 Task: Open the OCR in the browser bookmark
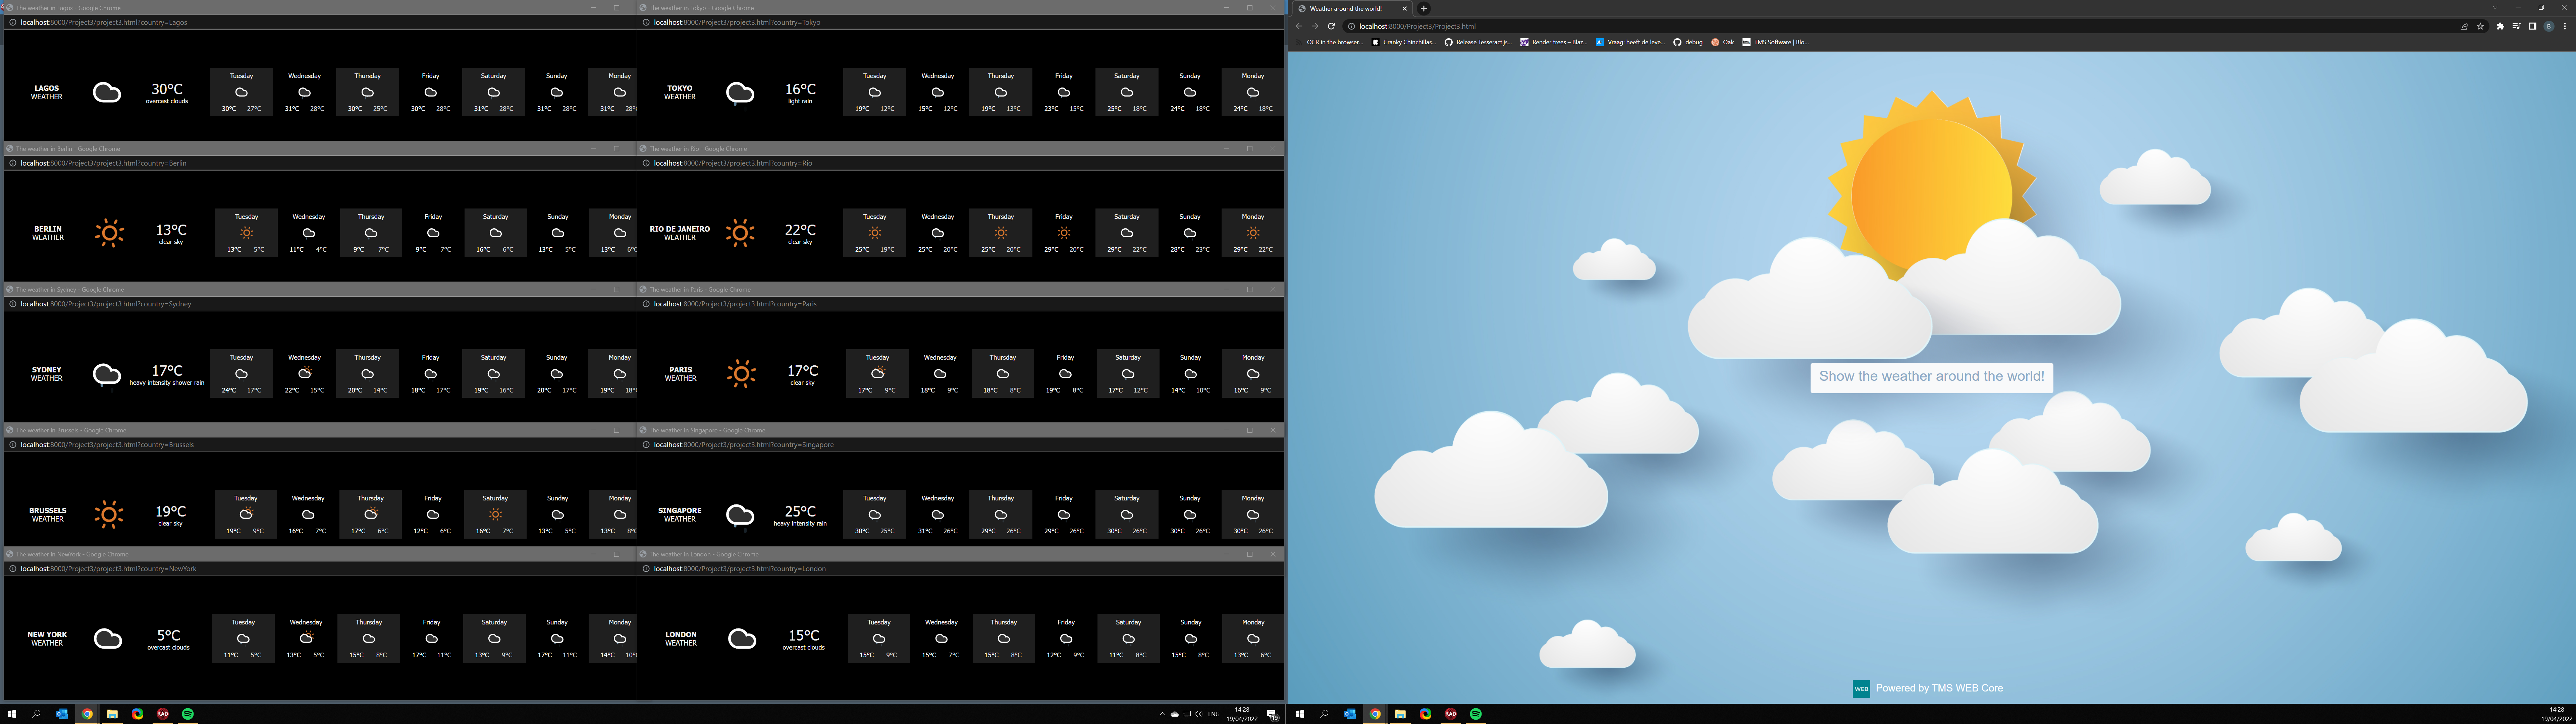point(1329,42)
